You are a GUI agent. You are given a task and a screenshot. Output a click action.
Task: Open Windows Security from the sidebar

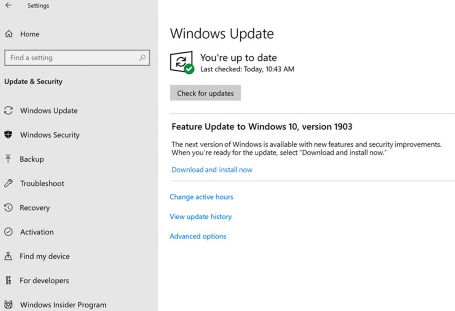[x=50, y=135]
